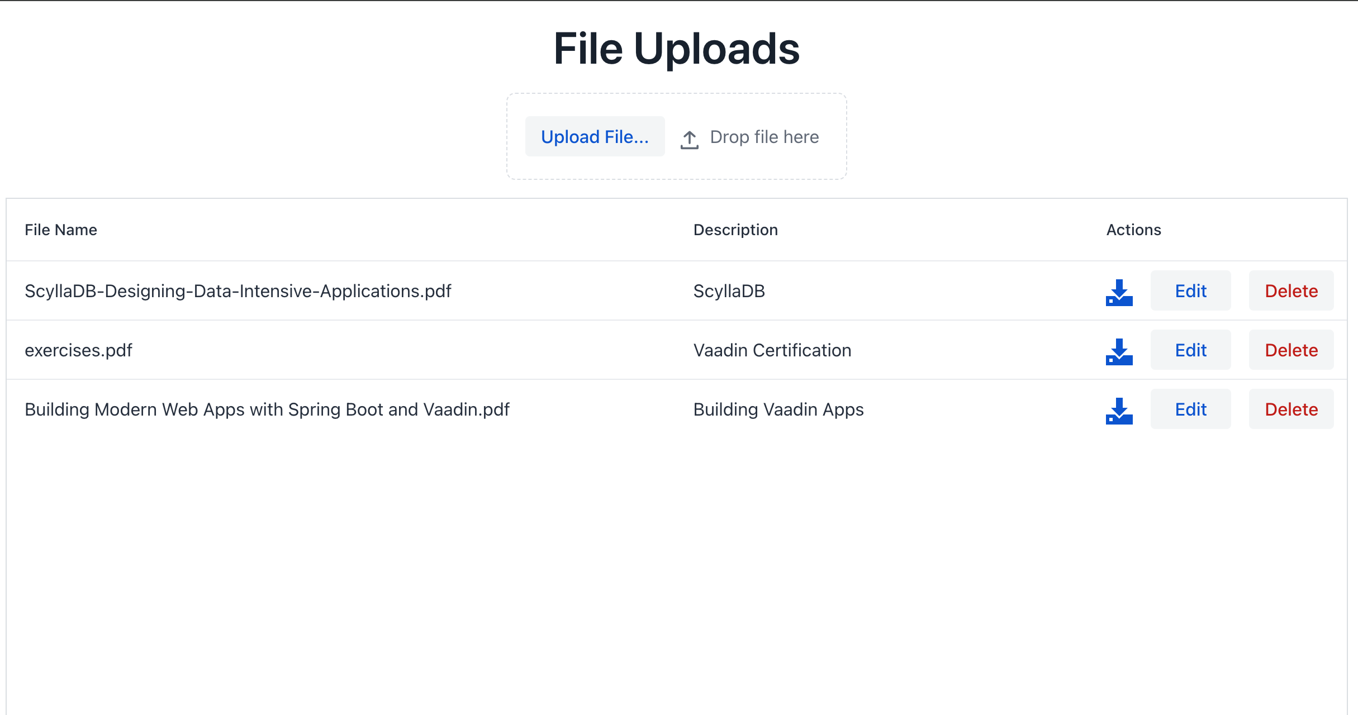Viewport: 1358px width, 715px height.
Task: Click Description column header
Action: pos(737,230)
